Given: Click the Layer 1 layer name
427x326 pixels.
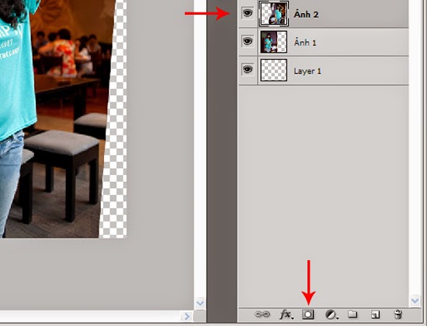Looking at the screenshot, I should click(307, 71).
